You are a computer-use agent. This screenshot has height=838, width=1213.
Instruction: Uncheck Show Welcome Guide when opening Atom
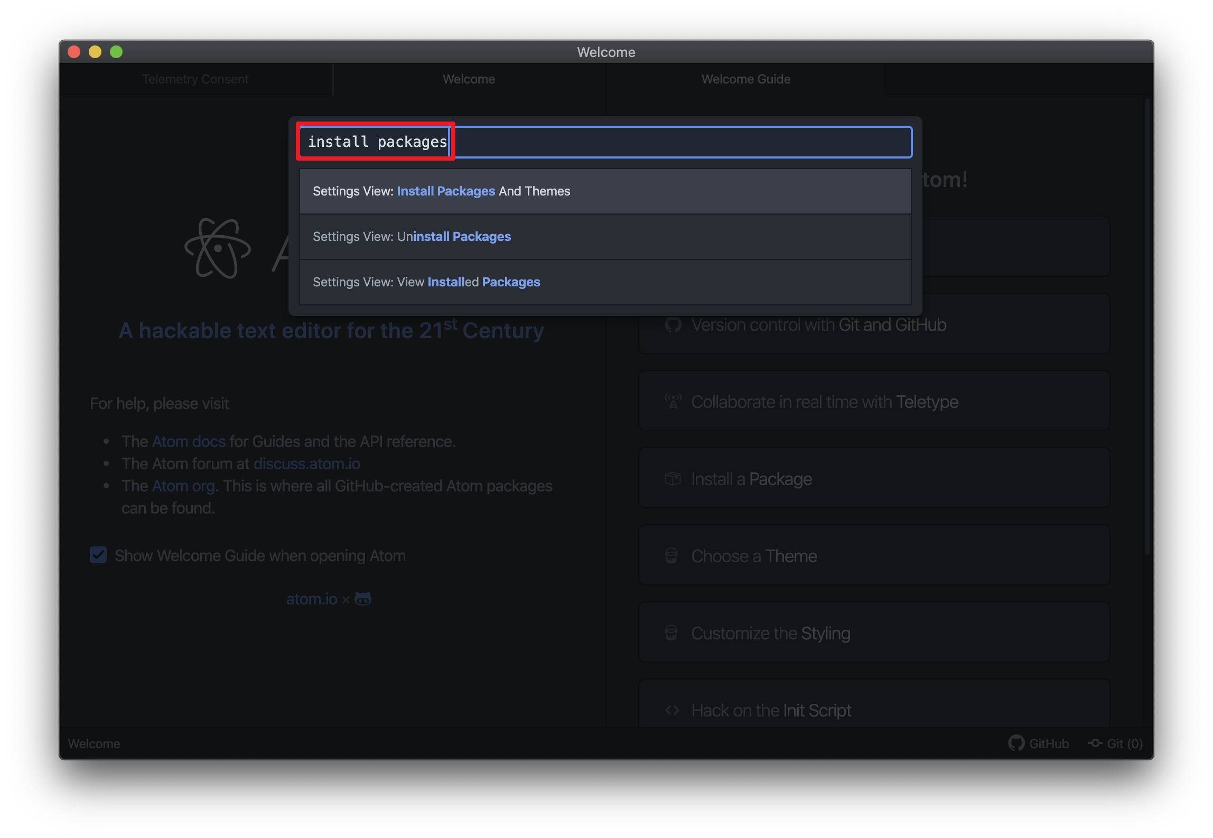(98, 555)
